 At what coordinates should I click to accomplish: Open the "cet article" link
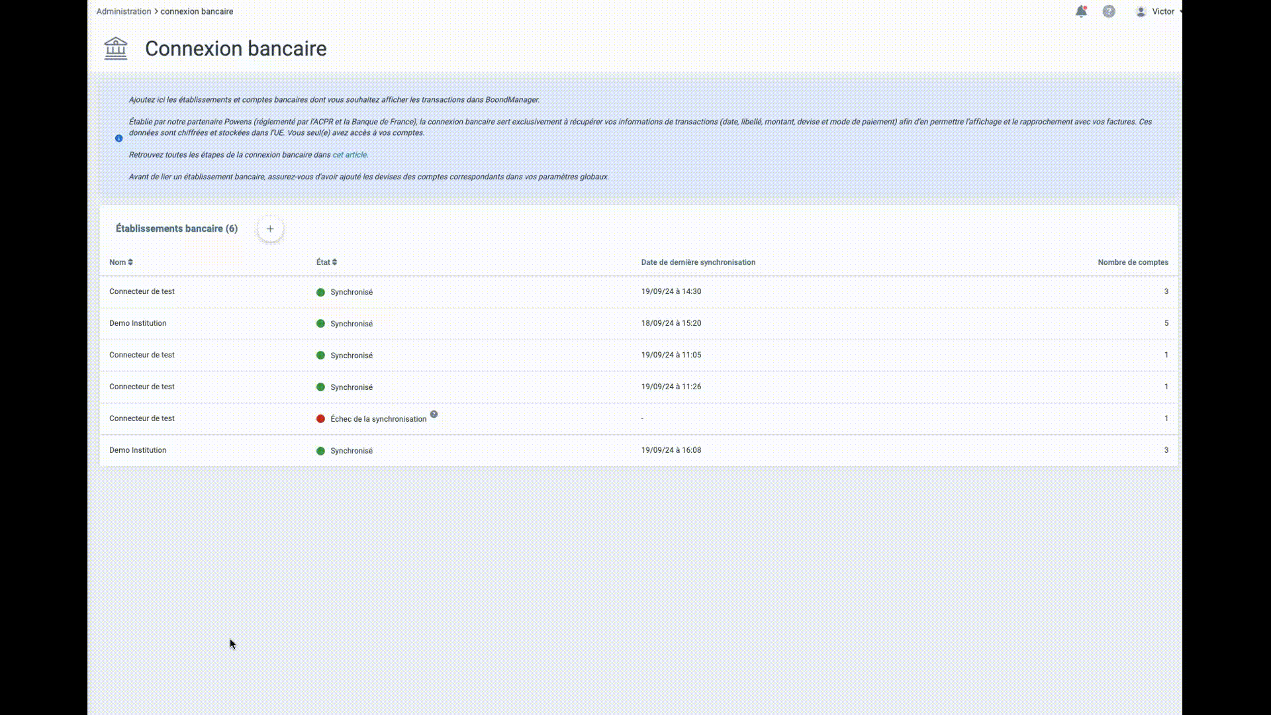click(350, 155)
